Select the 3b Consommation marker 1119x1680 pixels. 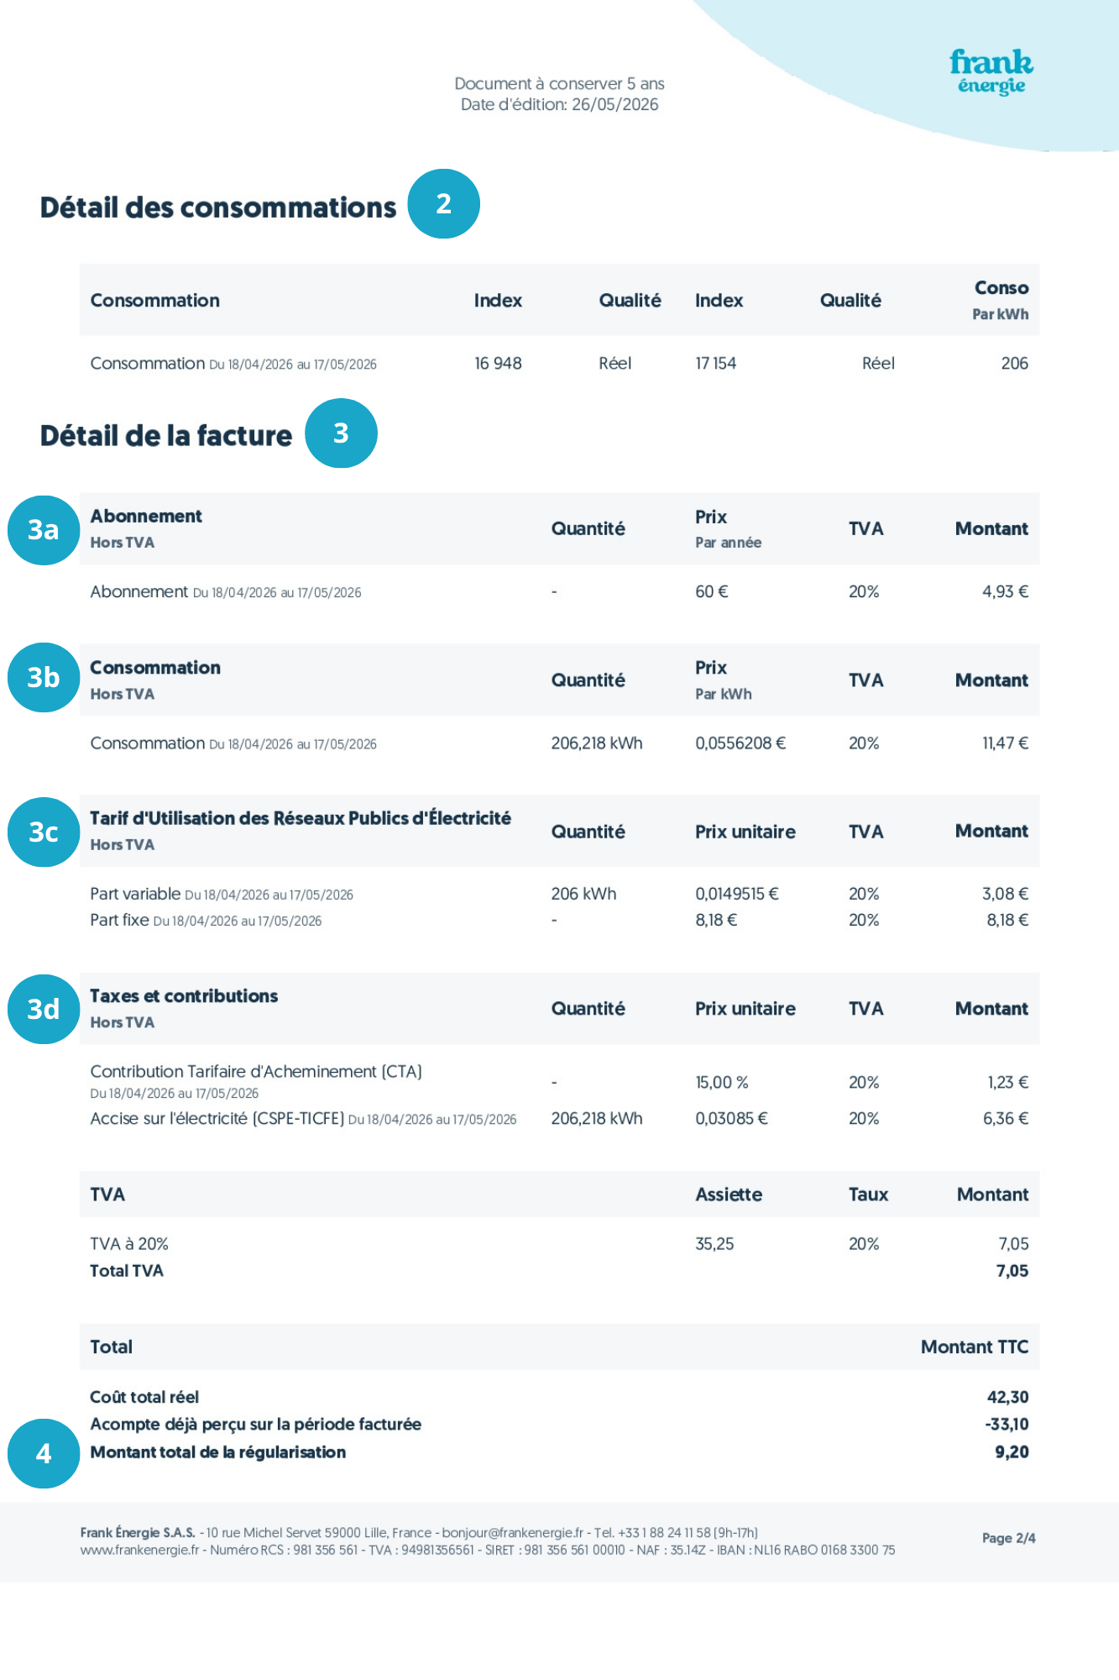(44, 677)
